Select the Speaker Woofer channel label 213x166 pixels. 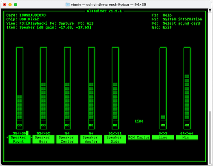[x=91, y=139]
